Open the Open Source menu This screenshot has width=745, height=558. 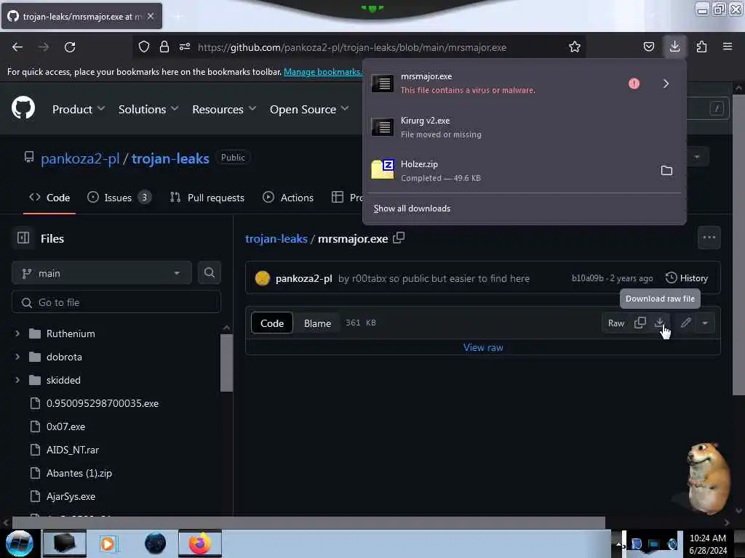[x=309, y=109]
